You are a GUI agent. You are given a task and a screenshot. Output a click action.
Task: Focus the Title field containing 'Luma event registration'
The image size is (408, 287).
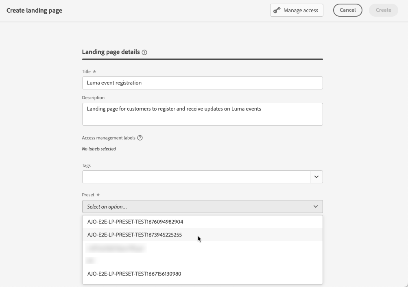click(x=202, y=83)
